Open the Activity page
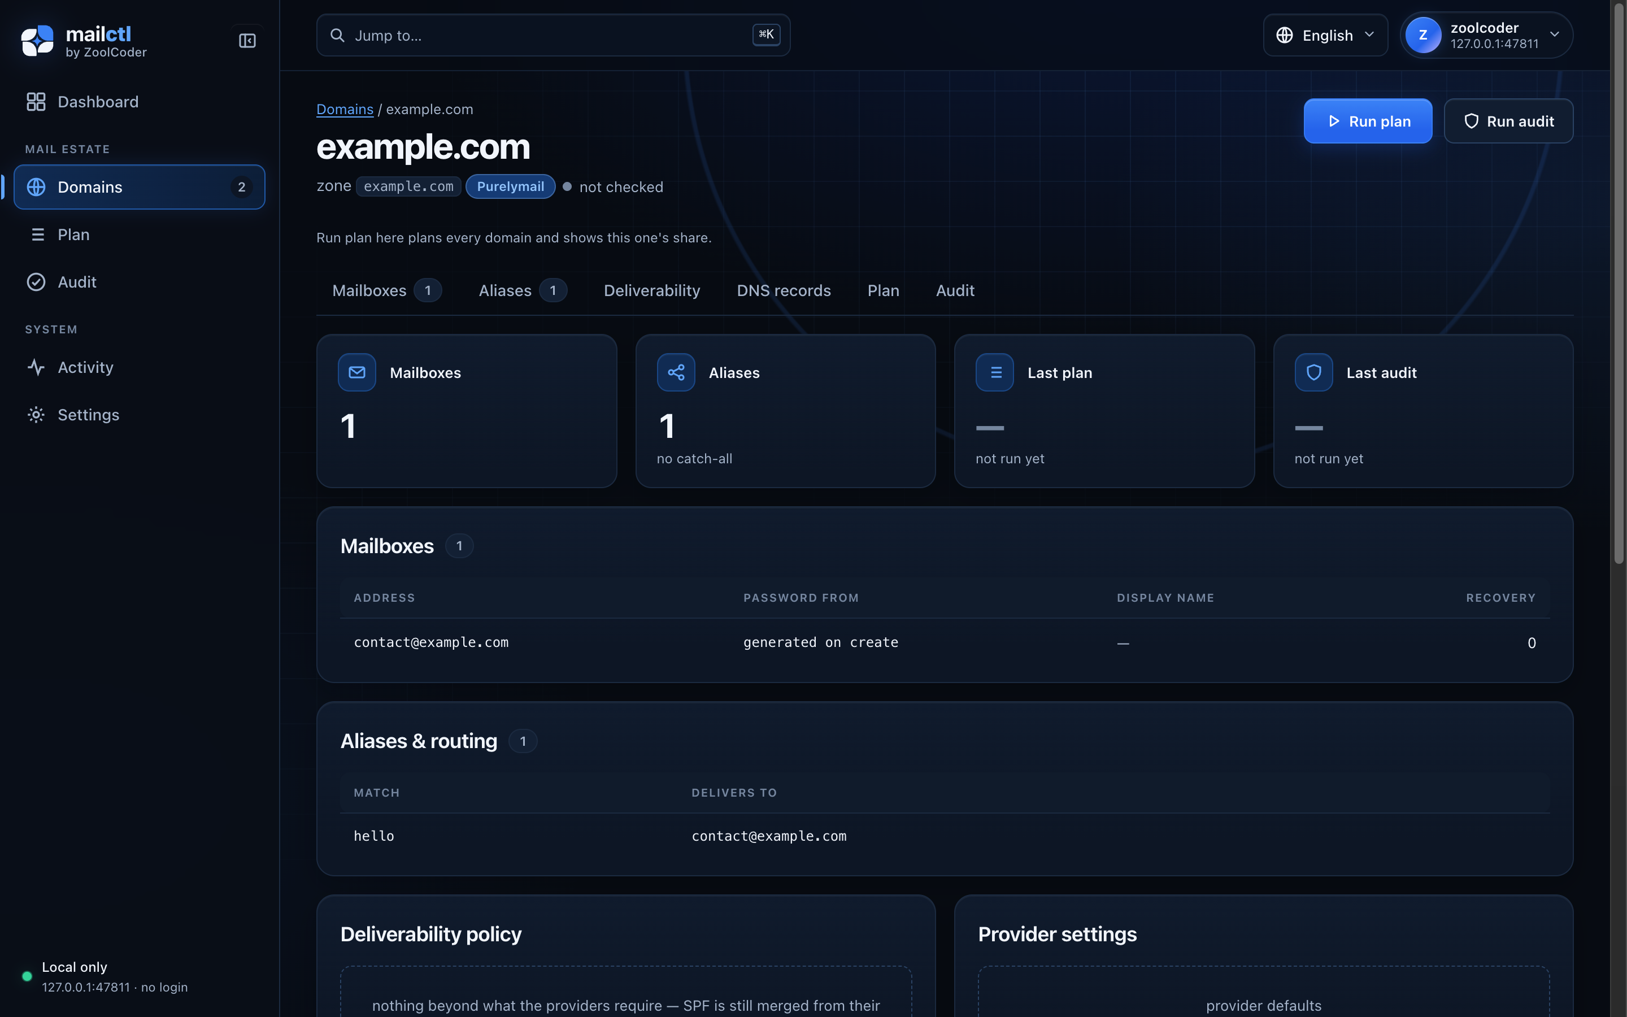1627x1017 pixels. click(139, 367)
